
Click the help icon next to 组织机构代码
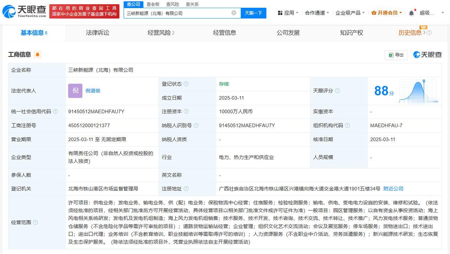[x=347, y=126]
